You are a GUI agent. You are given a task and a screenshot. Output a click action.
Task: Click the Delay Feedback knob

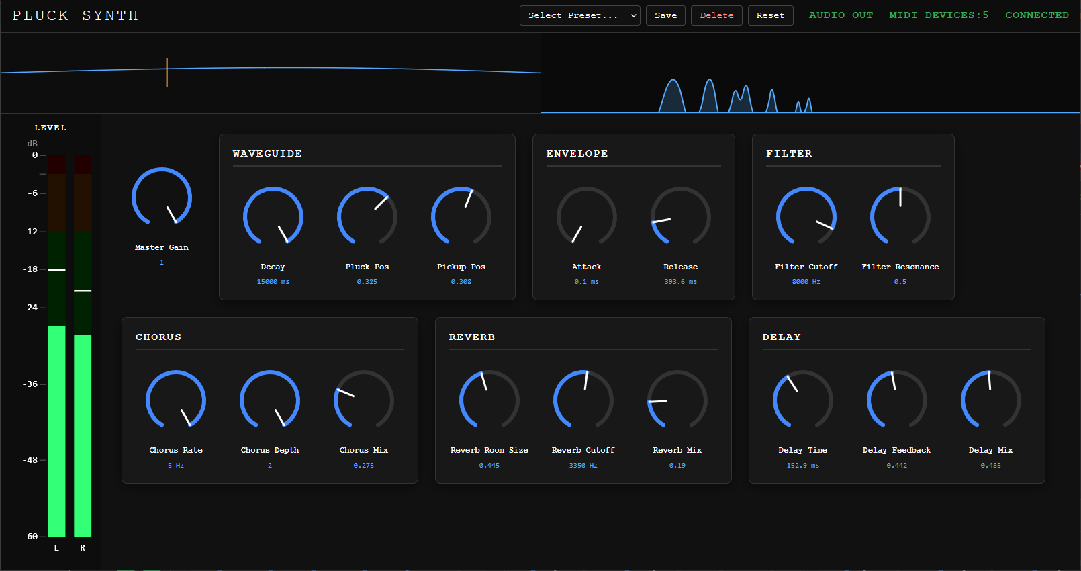(897, 400)
